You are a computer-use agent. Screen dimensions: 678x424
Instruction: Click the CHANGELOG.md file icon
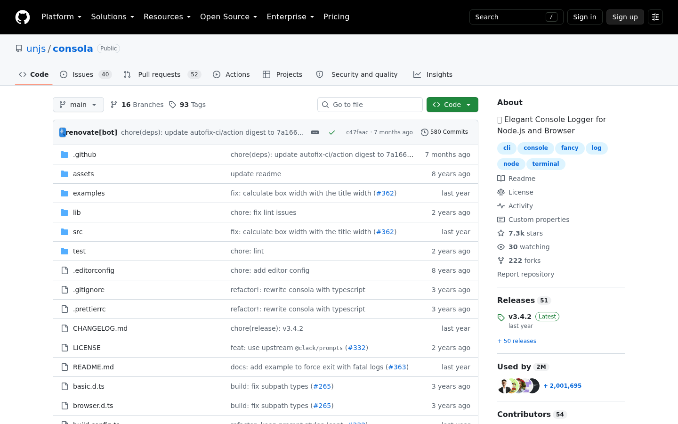[x=65, y=328]
